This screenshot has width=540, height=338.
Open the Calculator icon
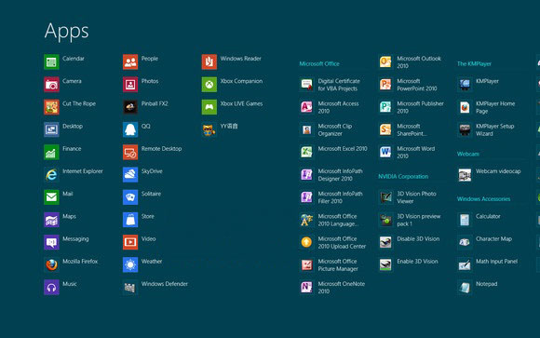pos(465,220)
